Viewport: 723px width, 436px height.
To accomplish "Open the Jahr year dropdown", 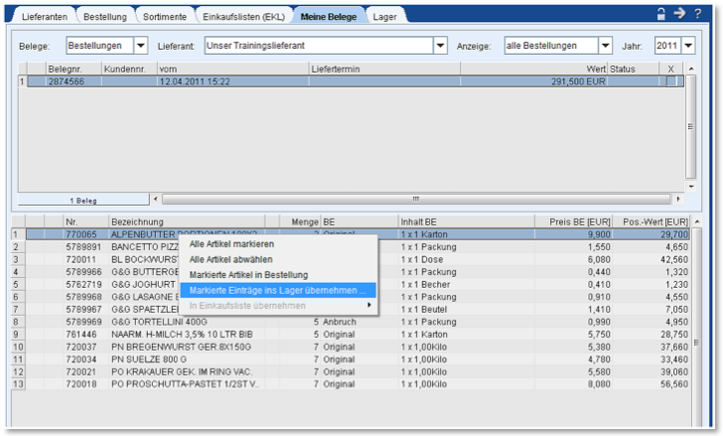I will click(687, 46).
